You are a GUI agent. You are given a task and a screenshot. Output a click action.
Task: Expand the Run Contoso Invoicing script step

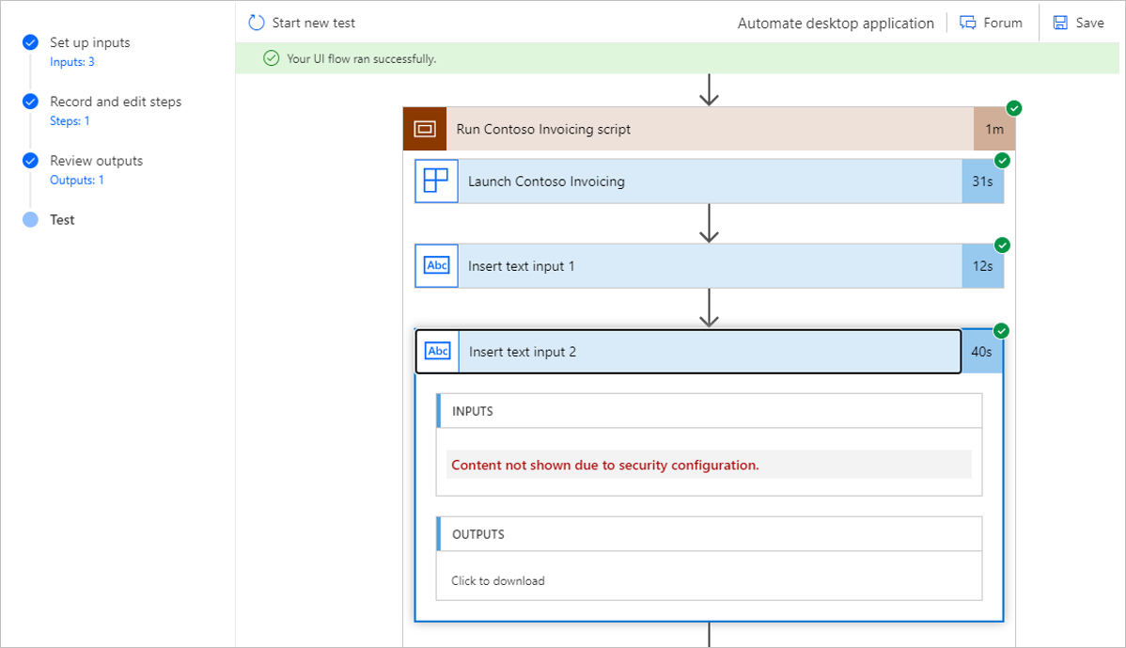click(710, 129)
